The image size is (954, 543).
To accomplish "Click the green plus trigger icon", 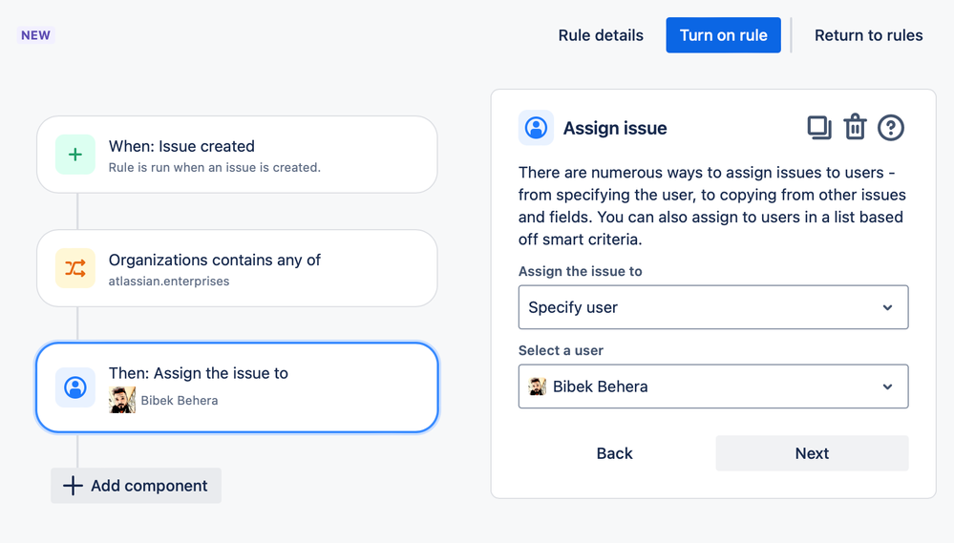I will point(75,155).
